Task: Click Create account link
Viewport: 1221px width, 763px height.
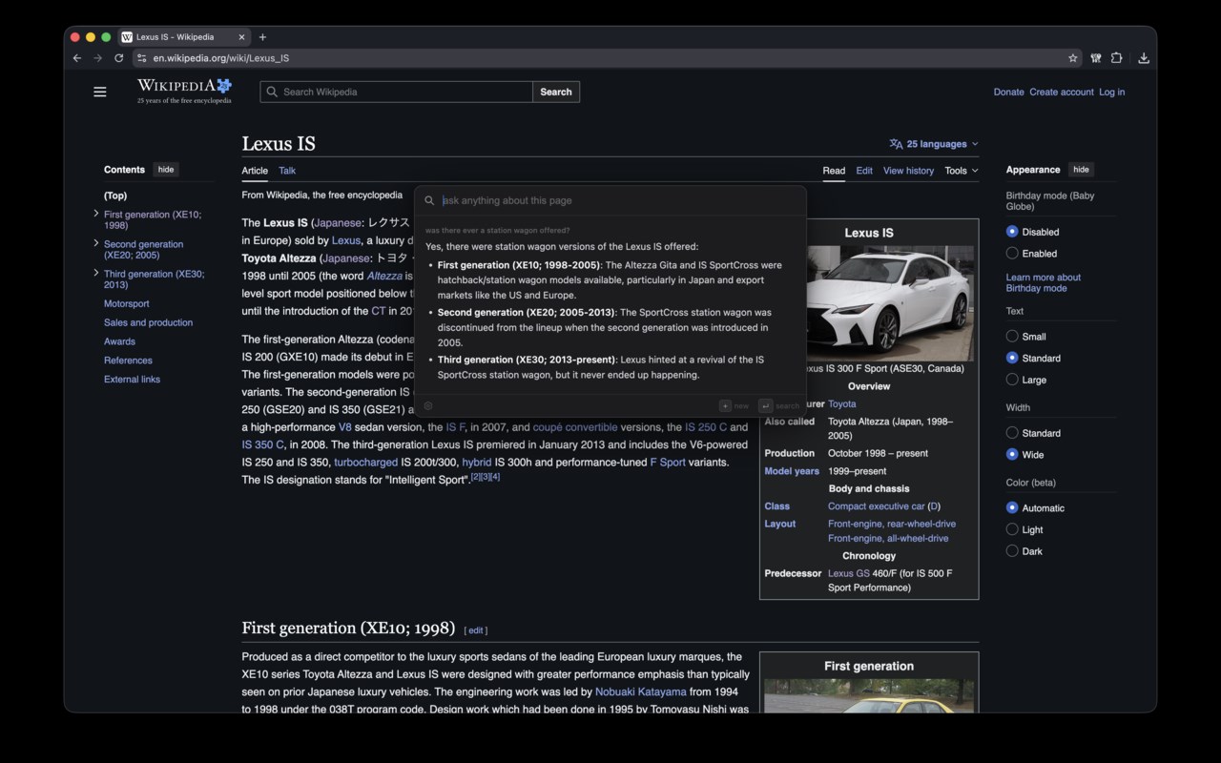Action: pyautogui.click(x=1062, y=93)
